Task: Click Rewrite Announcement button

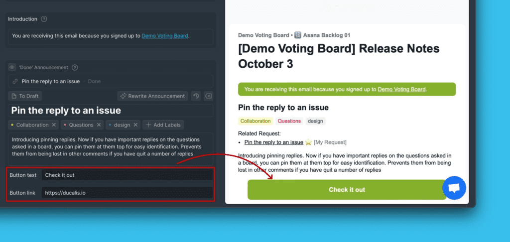Action: click(x=152, y=96)
